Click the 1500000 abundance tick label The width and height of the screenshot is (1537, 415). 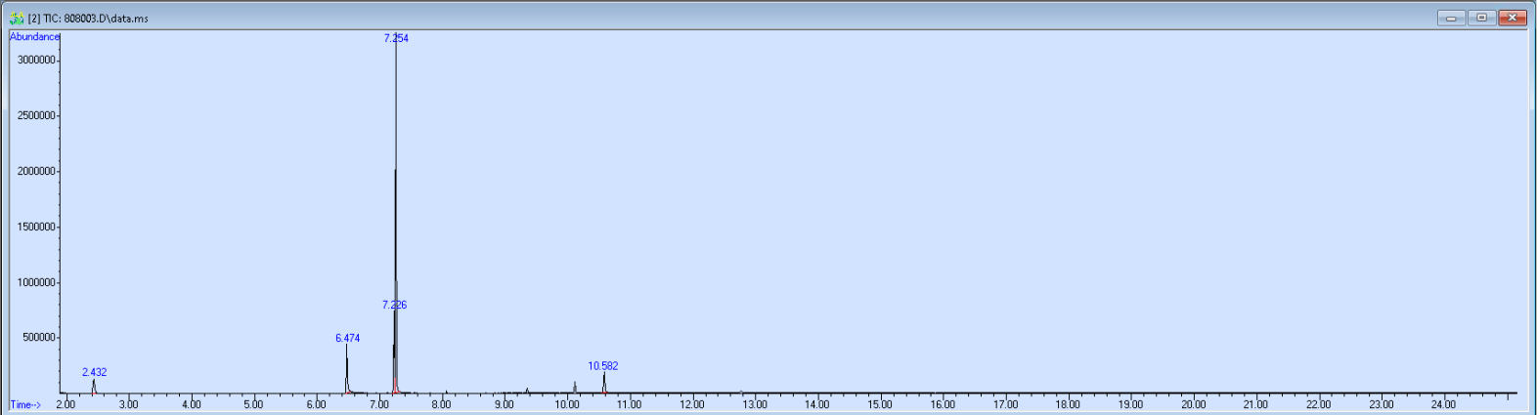click(x=36, y=228)
